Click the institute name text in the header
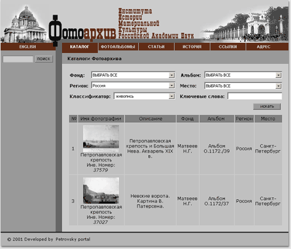This screenshot has width=291, height=249. (x=156, y=24)
